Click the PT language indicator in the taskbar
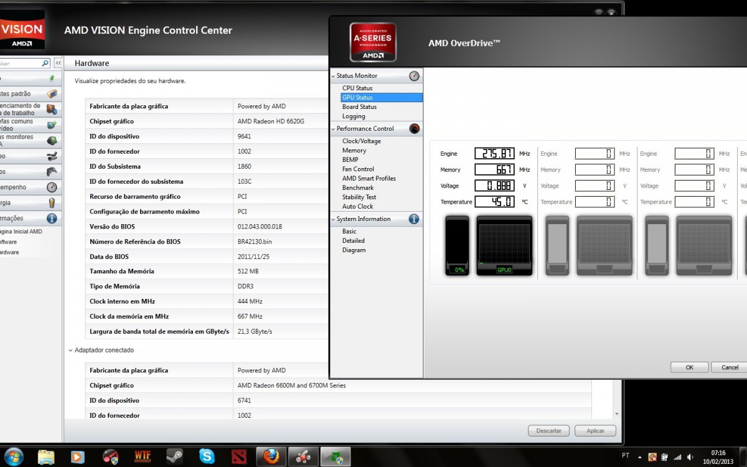This screenshot has width=747, height=467. click(x=626, y=456)
